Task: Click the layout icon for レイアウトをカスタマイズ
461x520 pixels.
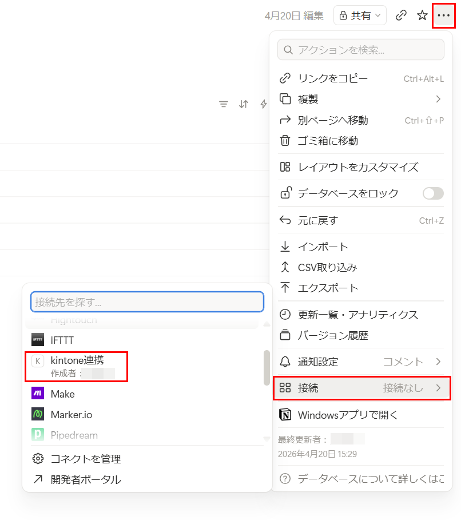Action: (285, 167)
